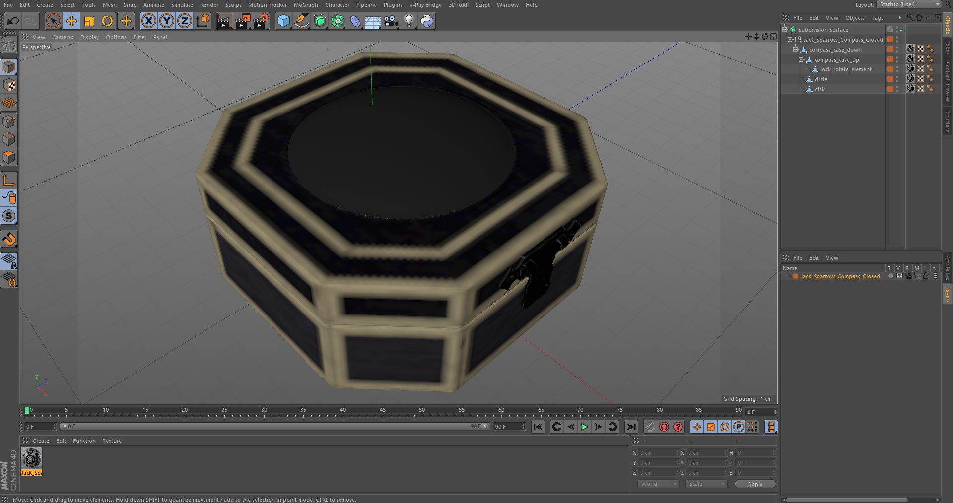
Task: Open viewport Cameras menu
Action: click(x=63, y=37)
